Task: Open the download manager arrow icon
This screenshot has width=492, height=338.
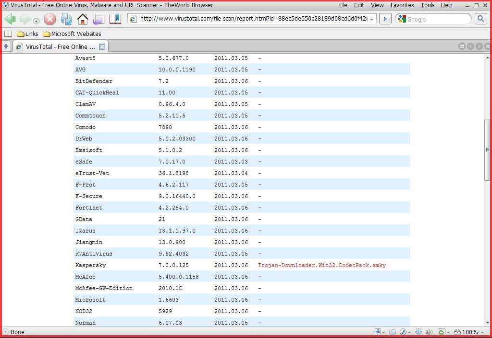Action: tap(418, 332)
